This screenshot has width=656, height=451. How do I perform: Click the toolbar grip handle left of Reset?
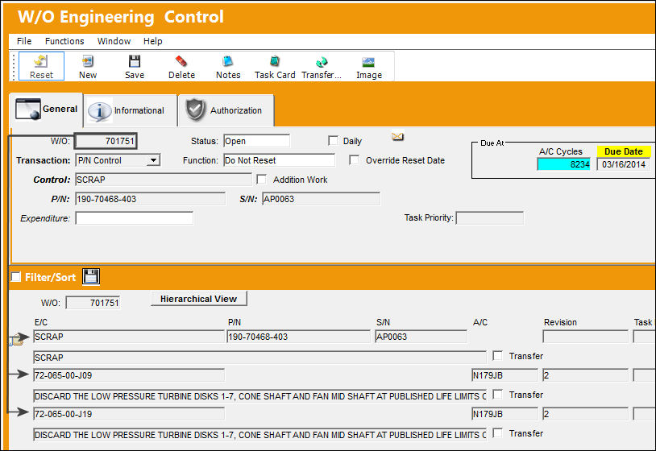pos(14,67)
